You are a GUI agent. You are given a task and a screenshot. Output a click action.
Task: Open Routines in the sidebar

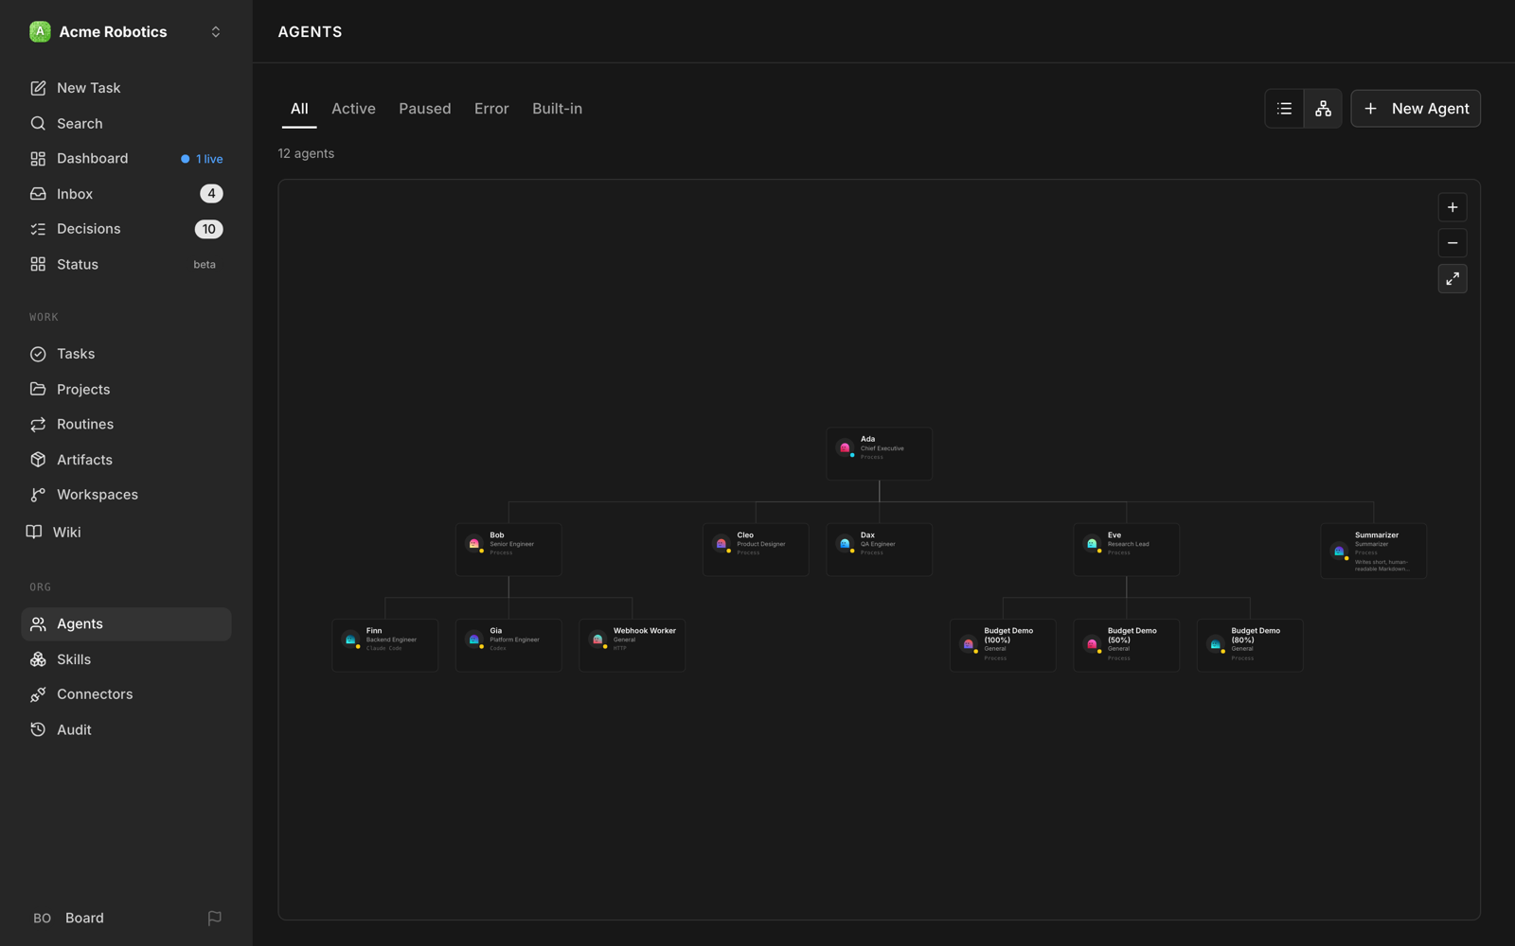[x=126, y=425]
